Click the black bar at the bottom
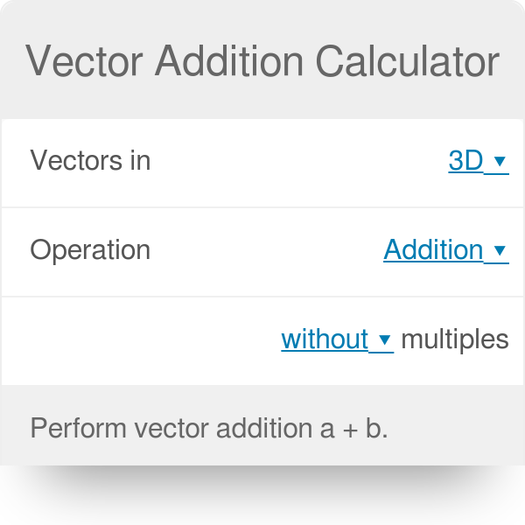Image resolution: width=525 pixels, height=525 pixels. [262, 495]
